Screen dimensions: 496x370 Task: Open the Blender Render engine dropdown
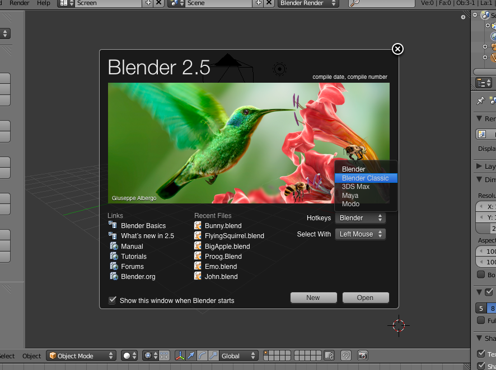308,3
